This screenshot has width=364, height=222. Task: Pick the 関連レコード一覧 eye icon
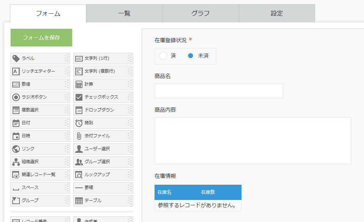click(x=16, y=175)
